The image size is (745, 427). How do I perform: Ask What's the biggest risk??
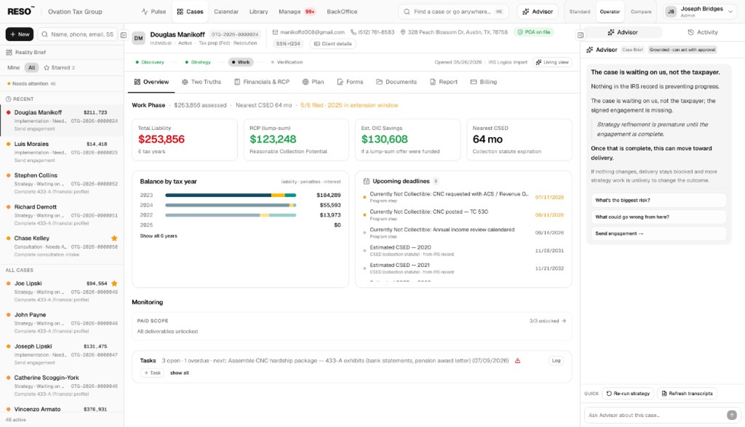(x=658, y=200)
